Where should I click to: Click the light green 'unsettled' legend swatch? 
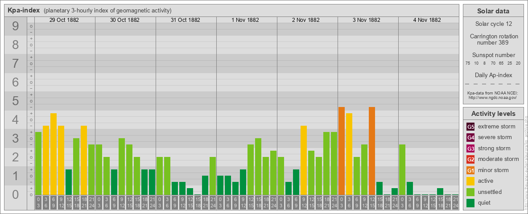pos(470,192)
